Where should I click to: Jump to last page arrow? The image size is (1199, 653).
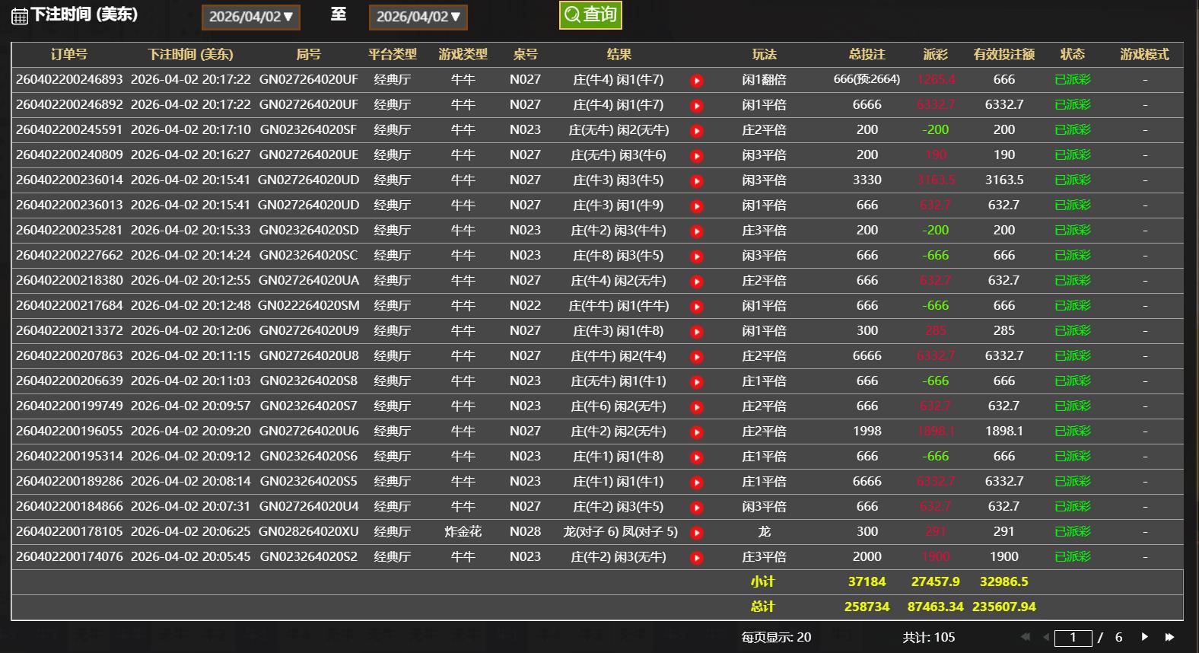[x=1169, y=637]
